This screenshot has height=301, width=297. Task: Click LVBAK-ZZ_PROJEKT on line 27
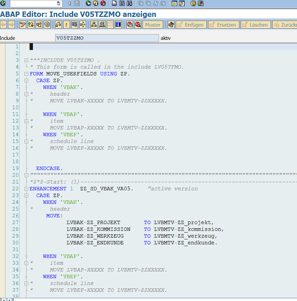tap(93, 222)
